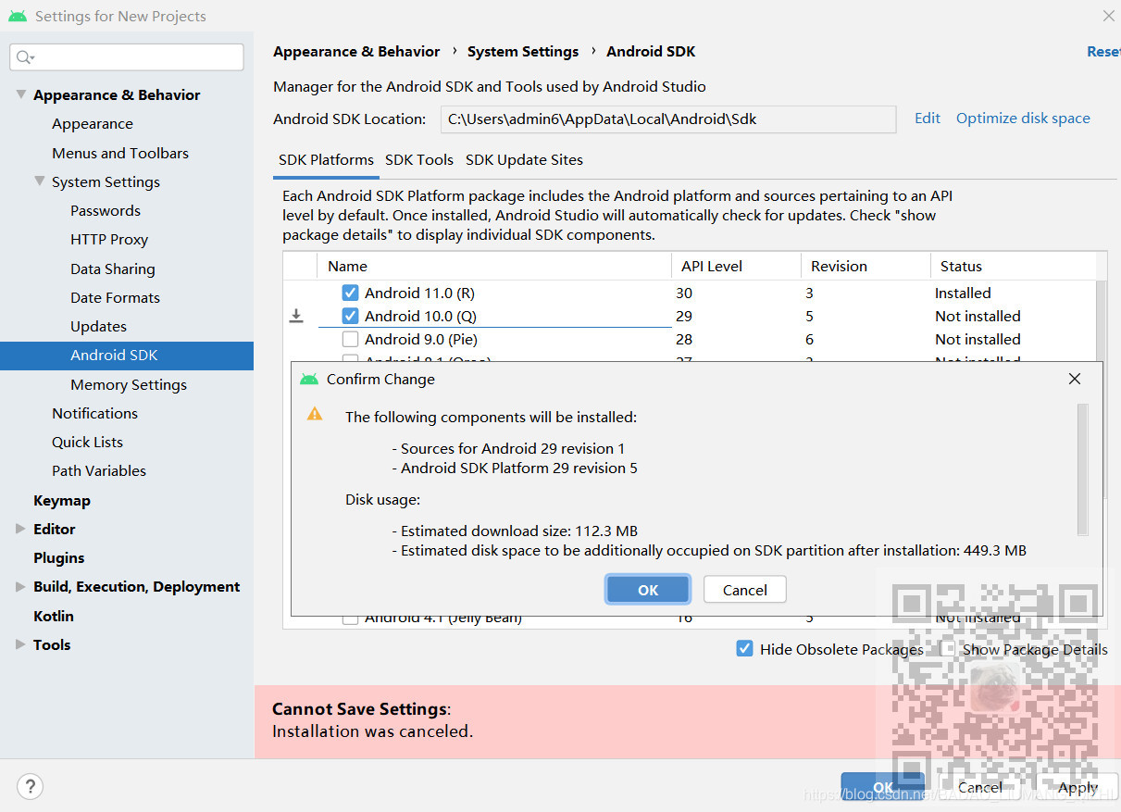Select Date Formats in settings tree
Image resolution: width=1121 pixels, height=812 pixels.
click(x=115, y=297)
